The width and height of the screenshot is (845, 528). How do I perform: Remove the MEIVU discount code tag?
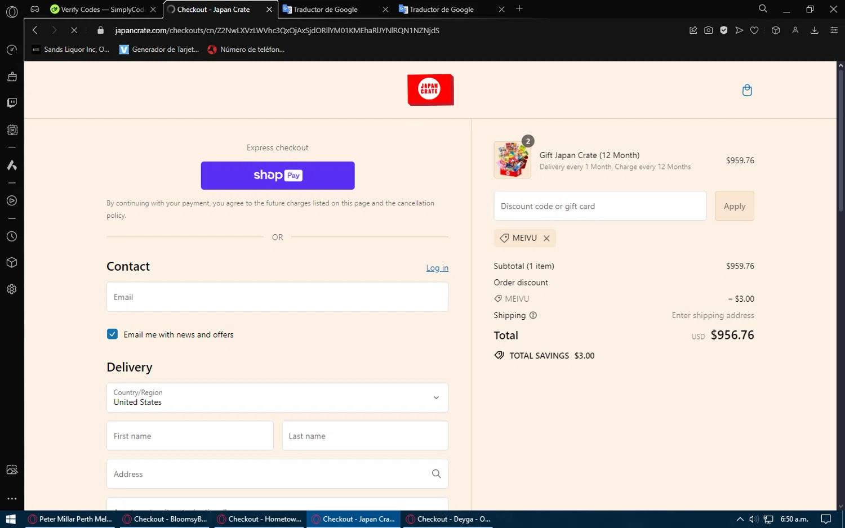(546, 238)
